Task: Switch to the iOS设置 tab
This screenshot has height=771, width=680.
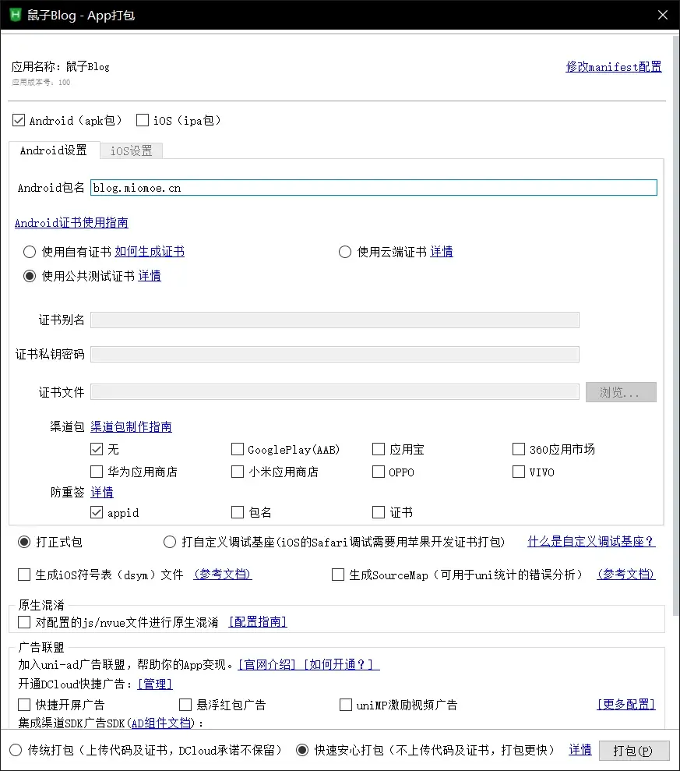Action: [x=131, y=150]
